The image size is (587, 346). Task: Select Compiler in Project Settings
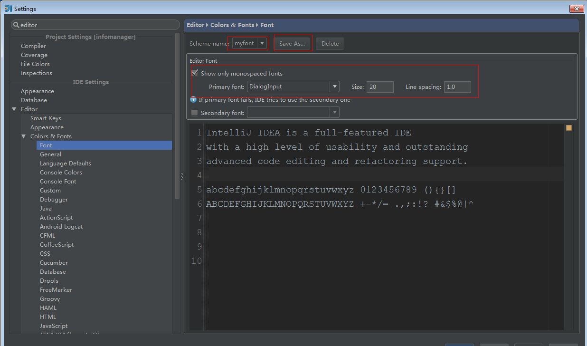point(33,46)
